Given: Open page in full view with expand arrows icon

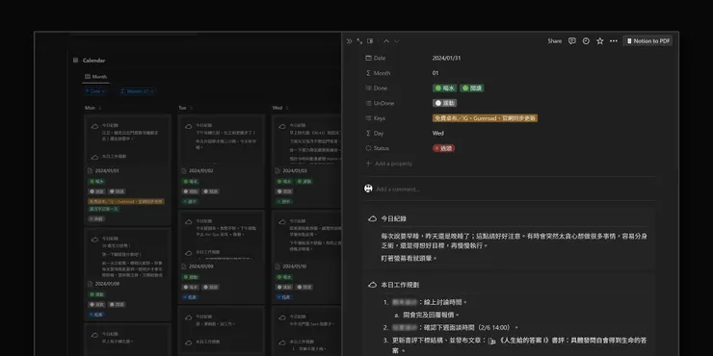Looking at the screenshot, I should [359, 40].
